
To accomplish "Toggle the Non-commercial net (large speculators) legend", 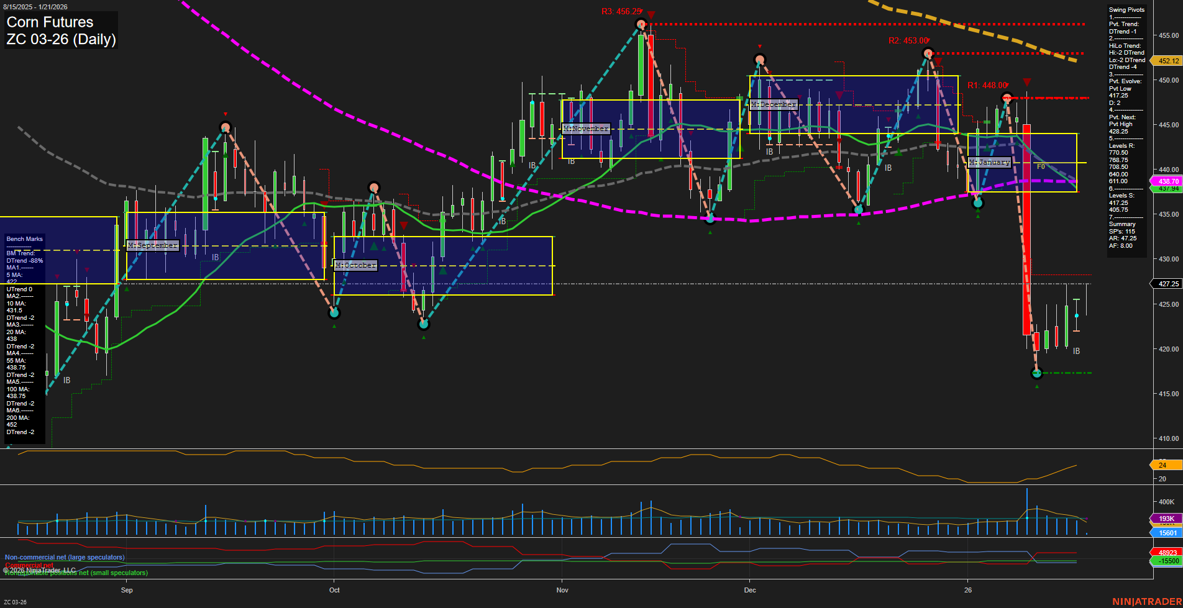I will 64,557.
